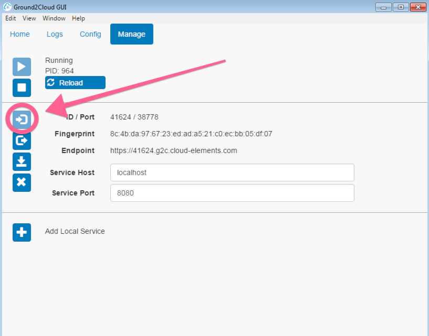Screen dimensions: 429x336
Task: Click the 'Running' status text
Action: click(x=59, y=60)
